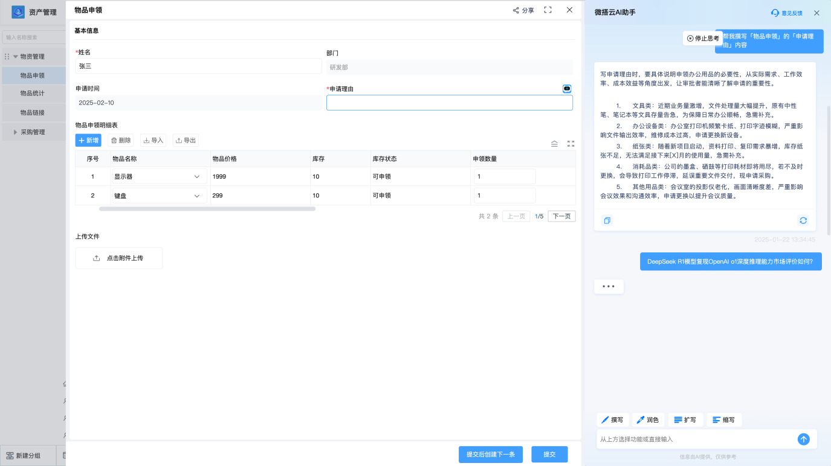Viewport: 831px width, 466px height.
Task: Select 物品统计 in the sidebar
Action: [x=33, y=94]
